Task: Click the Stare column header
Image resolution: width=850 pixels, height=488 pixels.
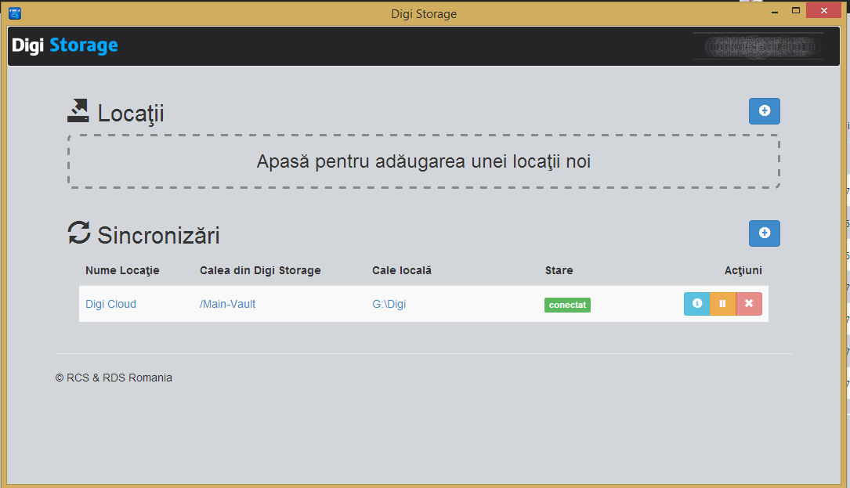Action: (x=559, y=270)
